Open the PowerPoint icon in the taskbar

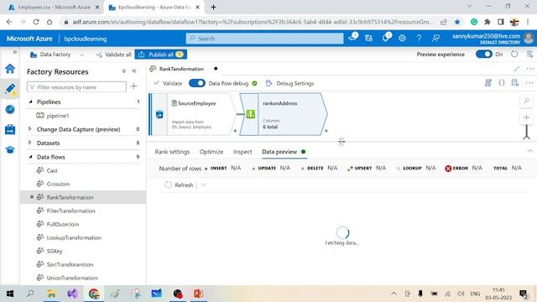pyautogui.click(x=198, y=294)
